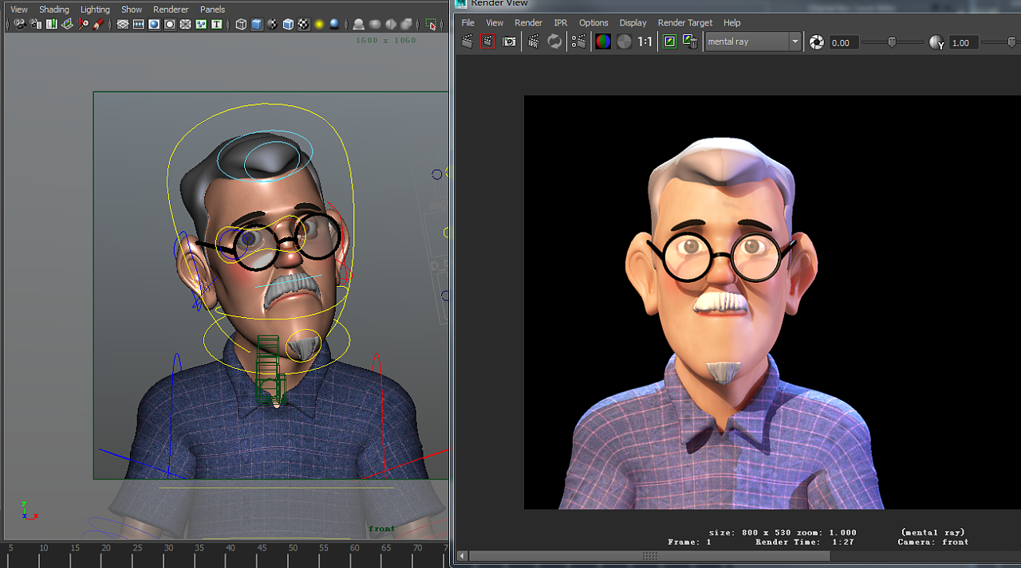Click the viewport Motion Blur icon
This screenshot has width=1021, height=568.
click(x=374, y=25)
